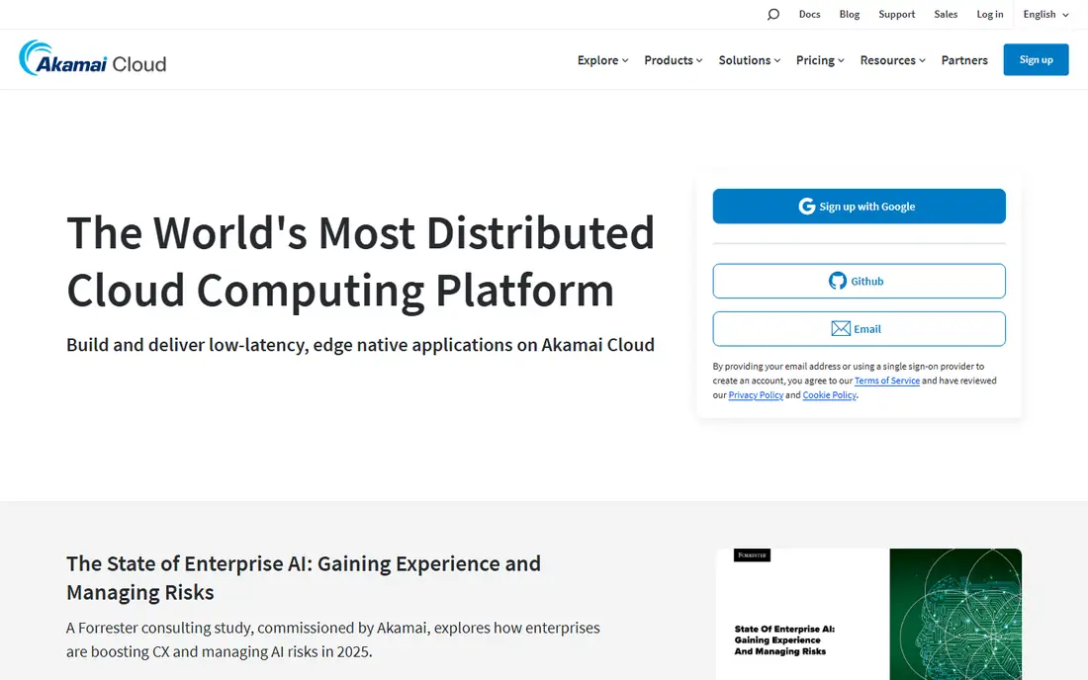Open the Explore menu
This screenshot has height=680, width=1088.
(x=602, y=60)
